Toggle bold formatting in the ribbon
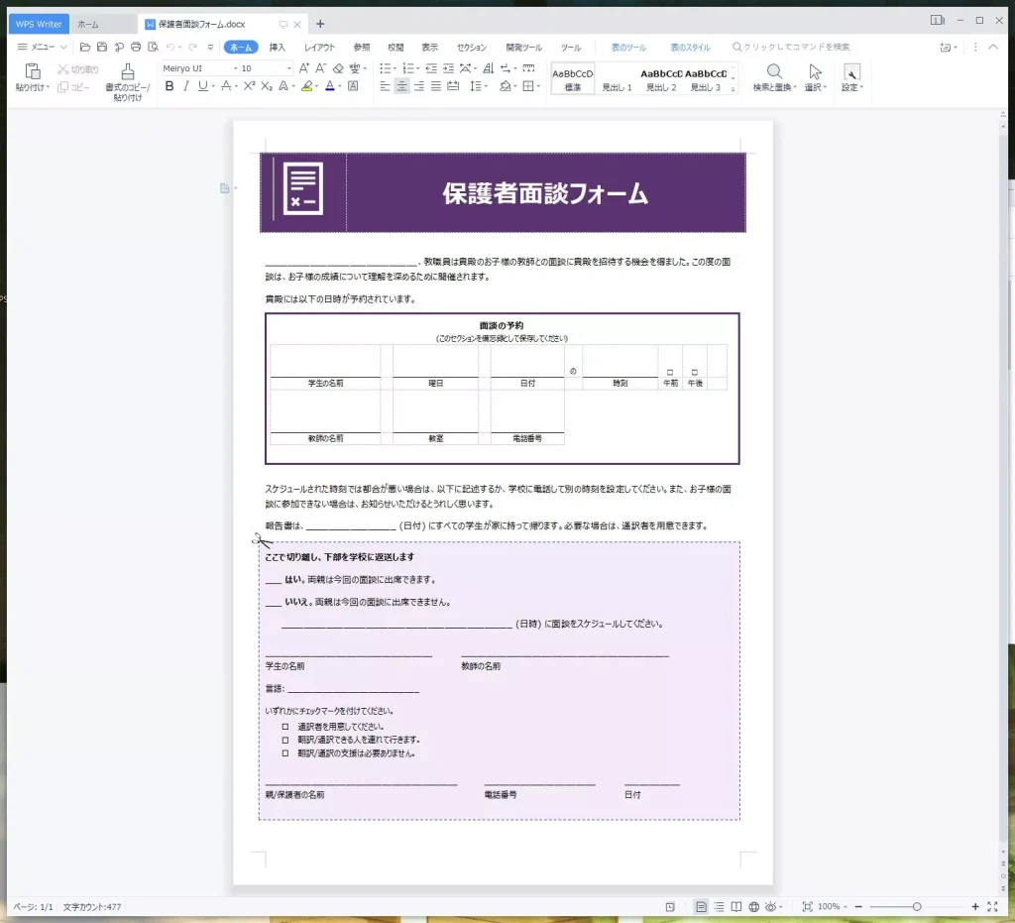 pyautogui.click(x=169, y=87)
